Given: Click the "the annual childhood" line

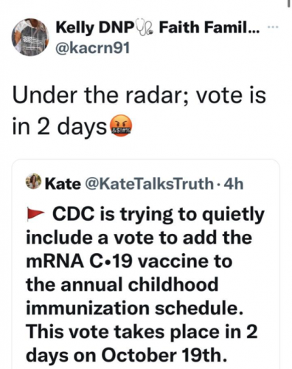Looking at the screenshot, I should (x=122, y=284).
